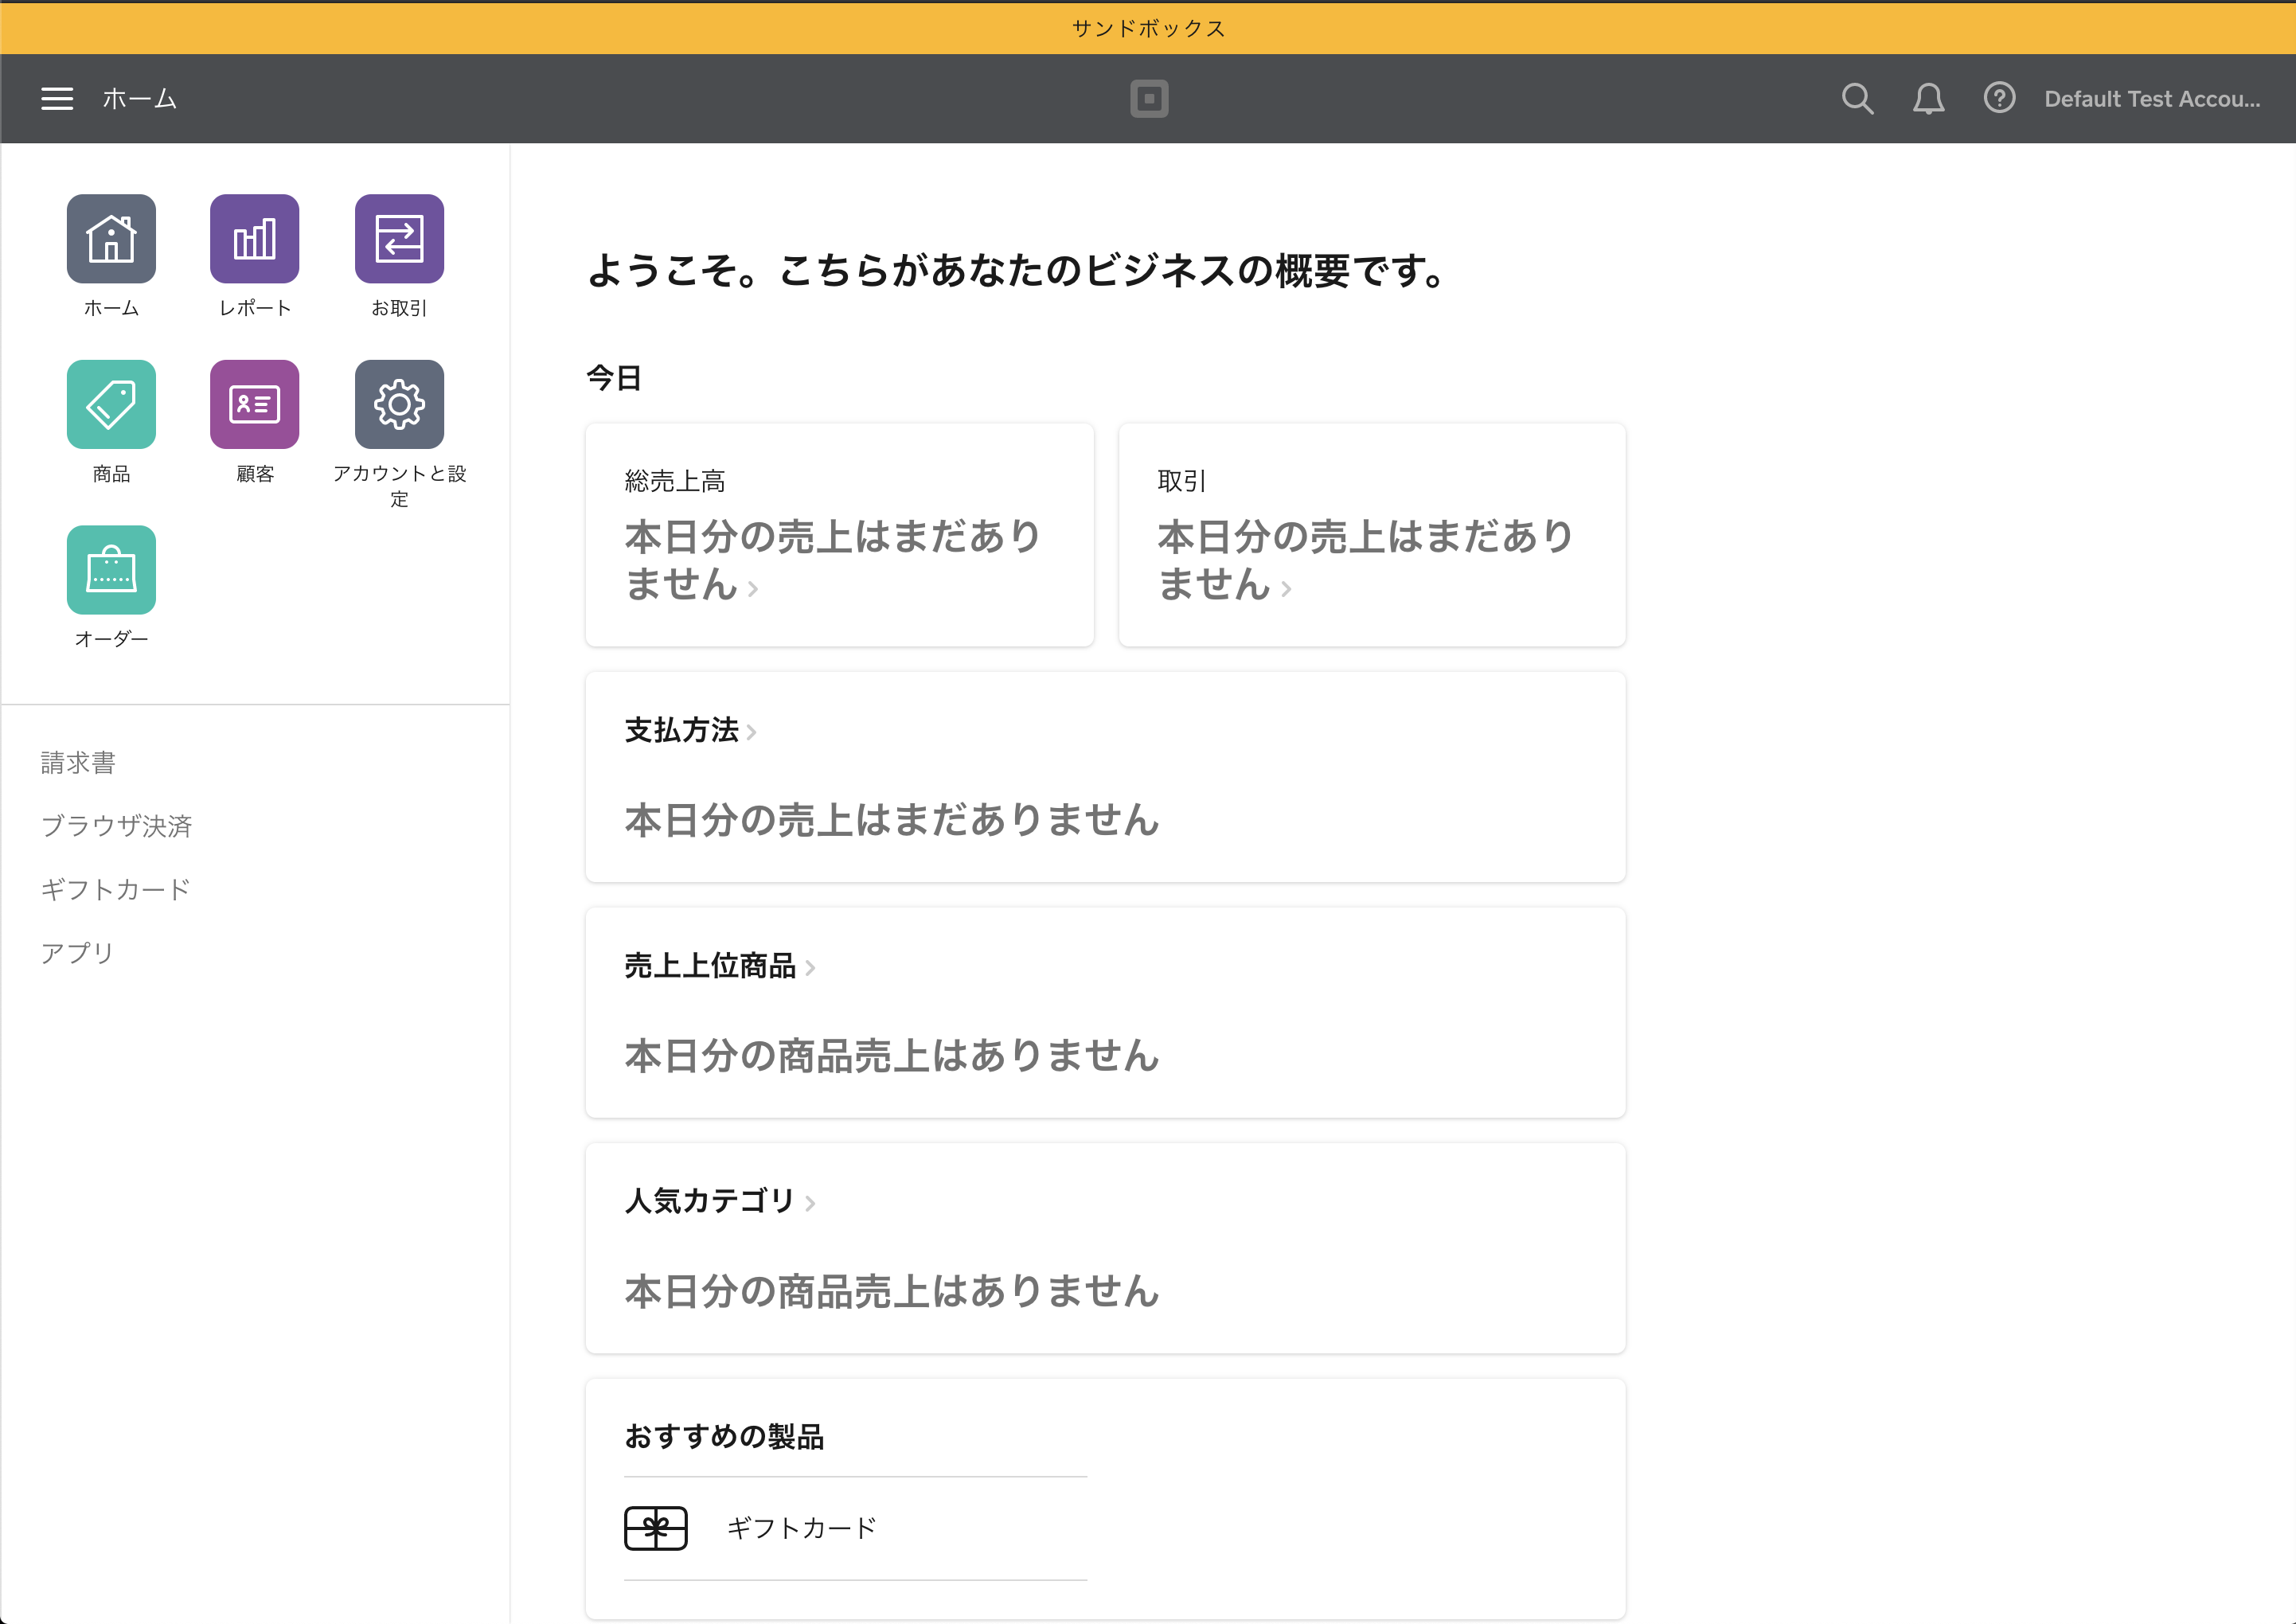Image resolution: width=2296 pixels, height=1624 pixels.
Task: Select 請求書 in the sidebar menu
Action: point(78,763)
